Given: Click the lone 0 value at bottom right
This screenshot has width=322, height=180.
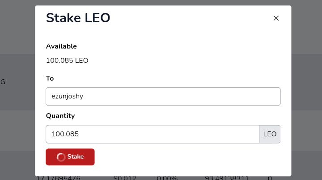Looking at the screenshot, I should pos(270,178).
